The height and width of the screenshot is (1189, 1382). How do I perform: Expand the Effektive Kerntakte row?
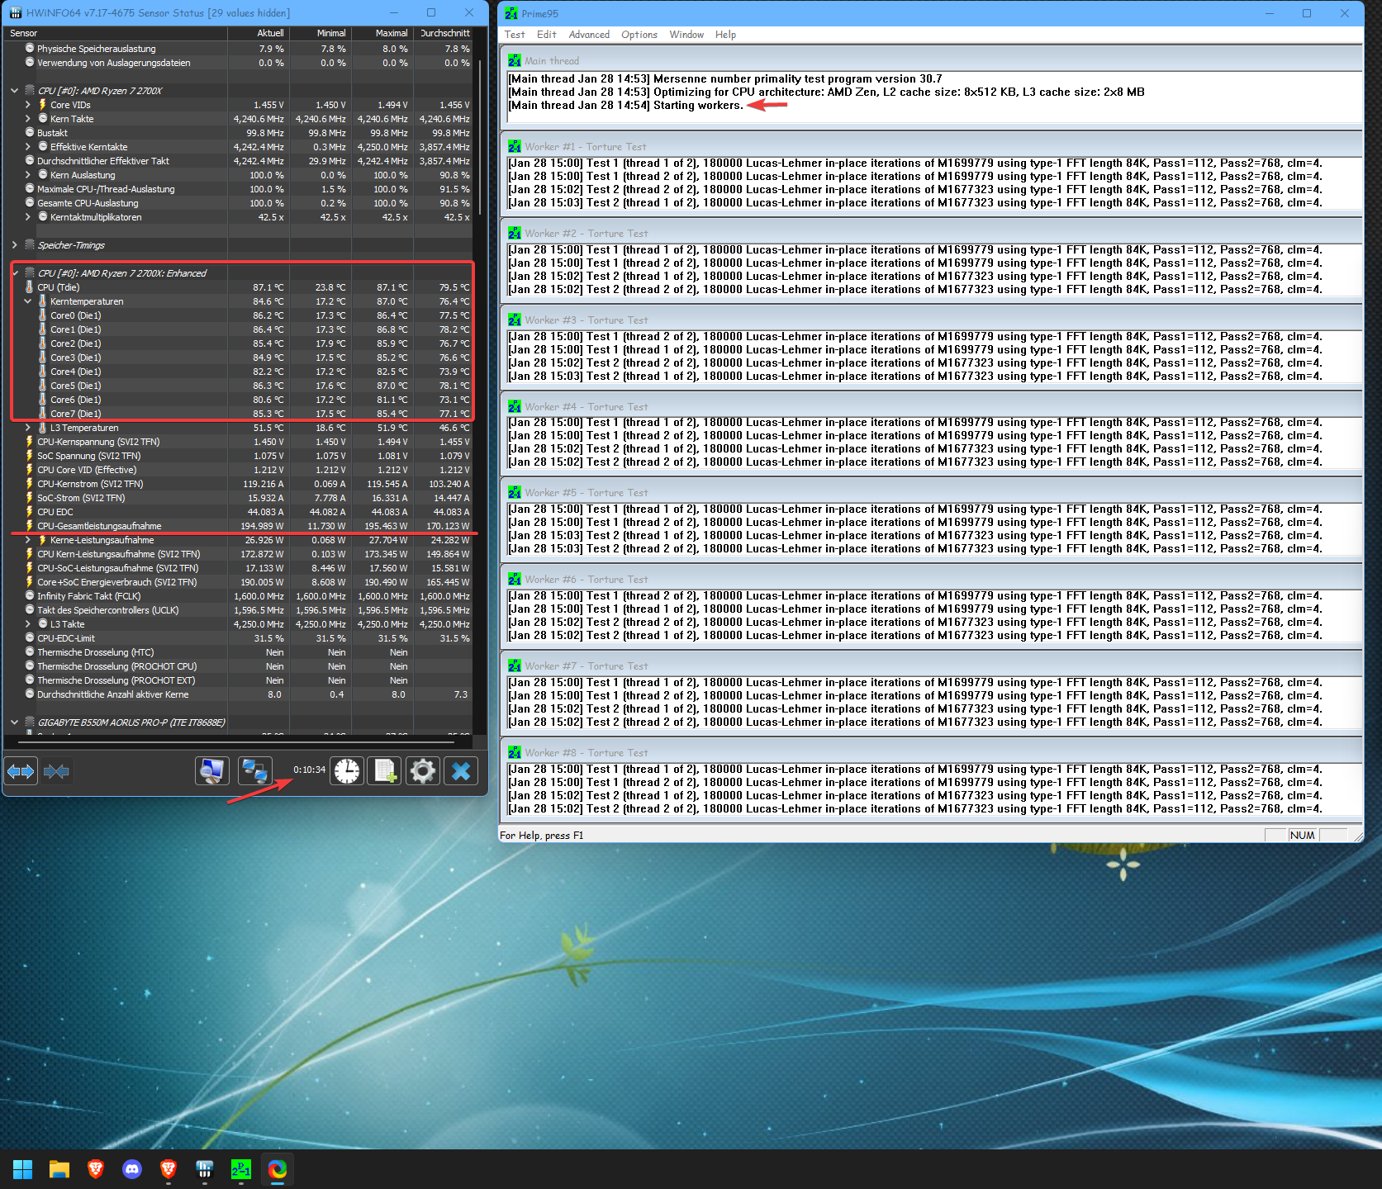click(27, 147)
